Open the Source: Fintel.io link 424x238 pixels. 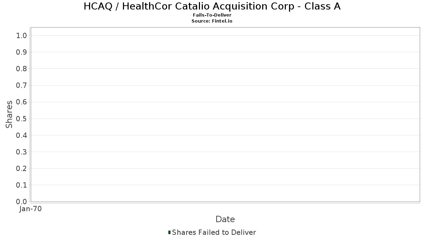212,21
